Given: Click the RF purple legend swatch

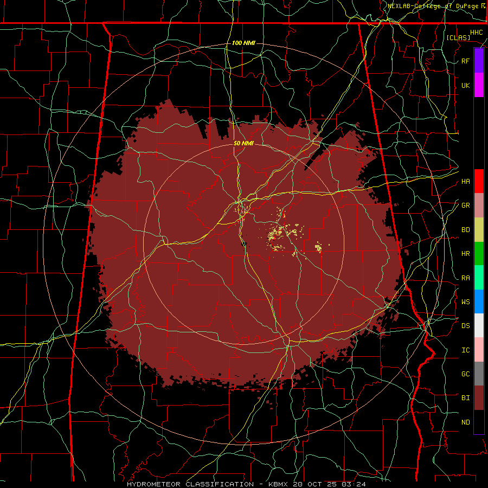Looking at the screenshot, I should click(479, 61).
